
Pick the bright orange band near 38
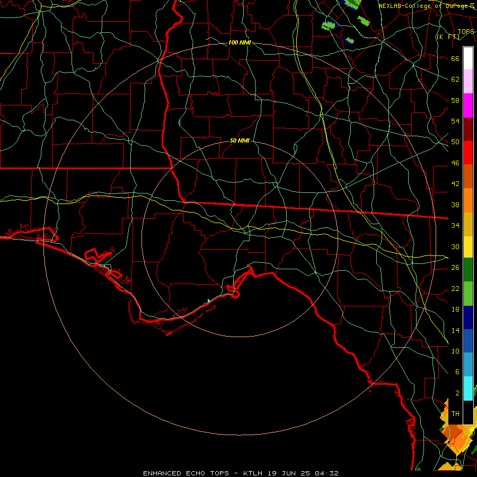tap(468, 200)
